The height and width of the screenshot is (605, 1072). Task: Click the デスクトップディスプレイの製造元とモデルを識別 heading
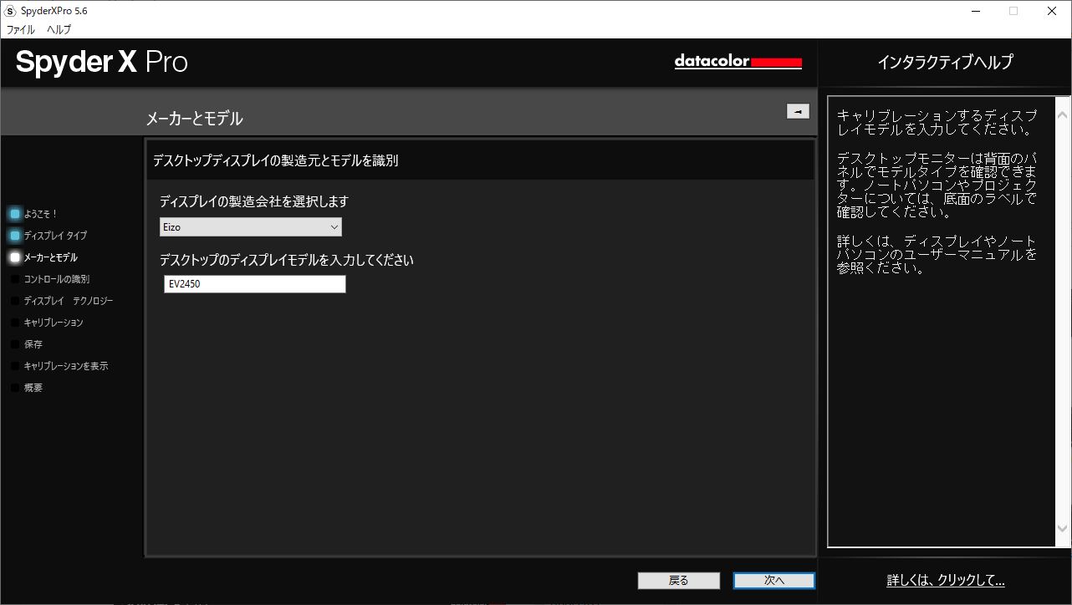(x=275, y=160)
